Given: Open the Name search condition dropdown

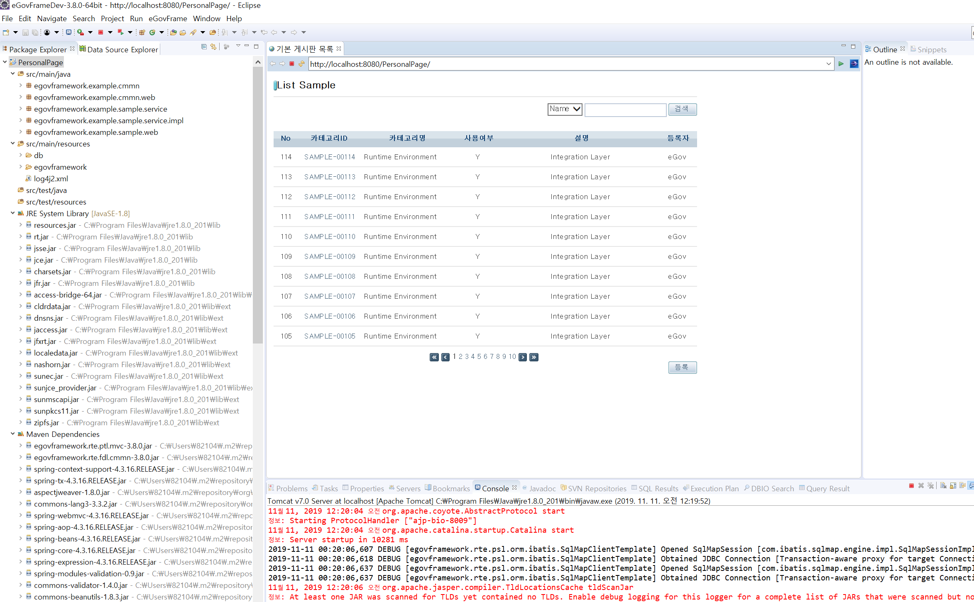Looking at the screenshot, I should pos(565,109).
